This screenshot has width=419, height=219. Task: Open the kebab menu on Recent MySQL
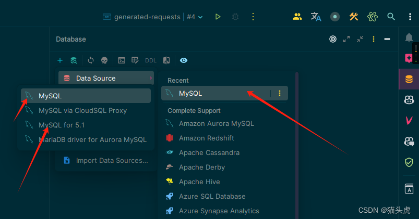(x=280, y=93)
